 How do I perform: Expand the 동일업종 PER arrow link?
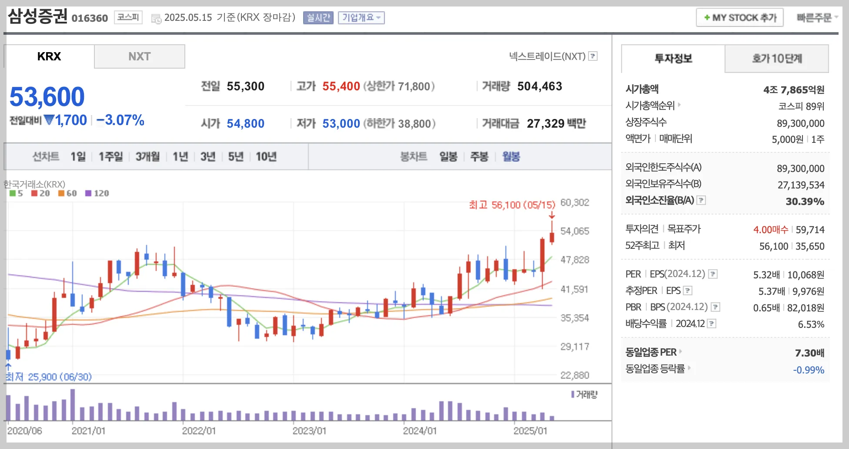pyautogui.click(x=681, y=351)
